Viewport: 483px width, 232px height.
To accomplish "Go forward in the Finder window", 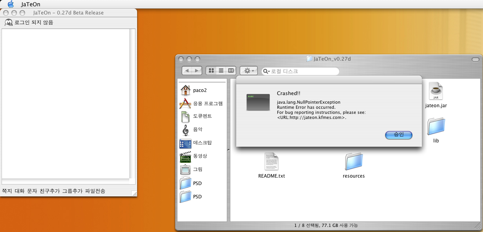I will [197, 70].
